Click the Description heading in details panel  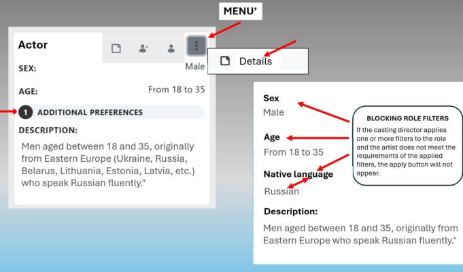[290, 211]
